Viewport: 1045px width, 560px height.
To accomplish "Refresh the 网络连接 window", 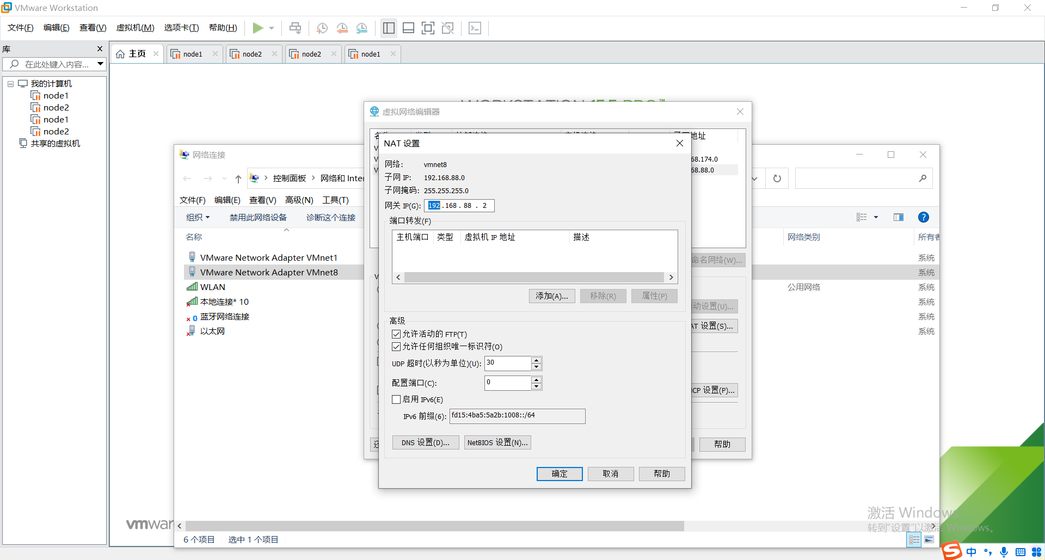I will [x=777, y=179].
